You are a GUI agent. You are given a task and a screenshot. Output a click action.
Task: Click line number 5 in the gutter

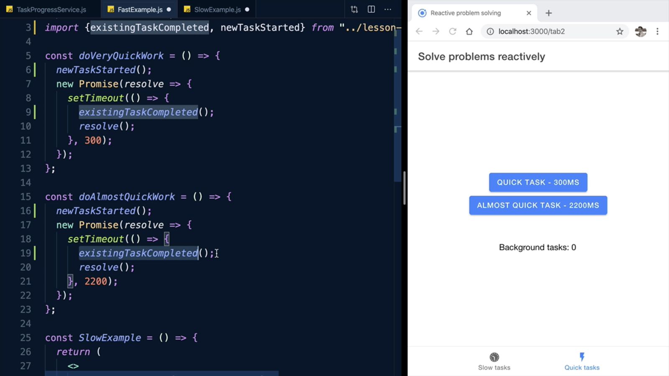(28, 56)
